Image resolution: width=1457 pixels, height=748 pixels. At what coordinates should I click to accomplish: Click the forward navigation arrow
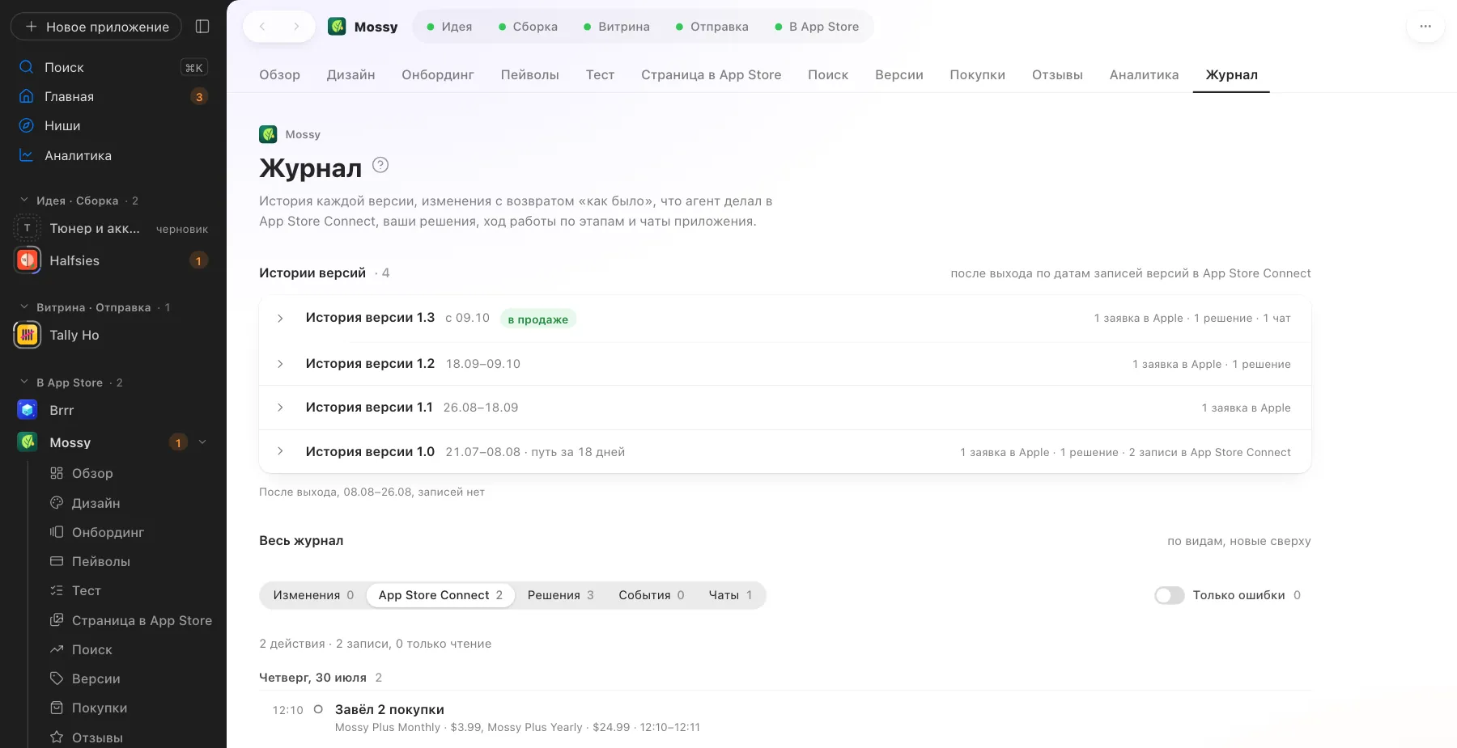tap(296, 27)
